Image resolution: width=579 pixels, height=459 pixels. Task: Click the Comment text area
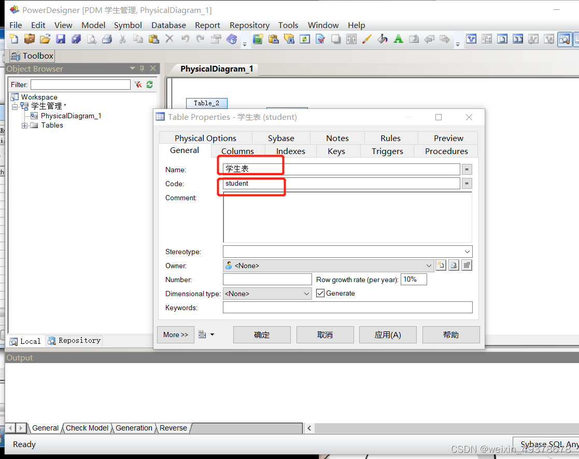pos(347,217)
